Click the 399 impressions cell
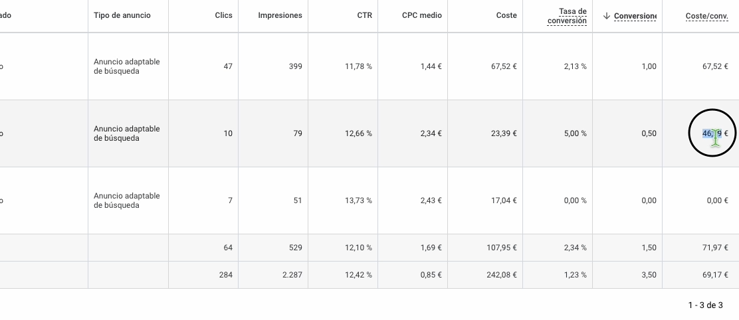 tap(296, 66)
